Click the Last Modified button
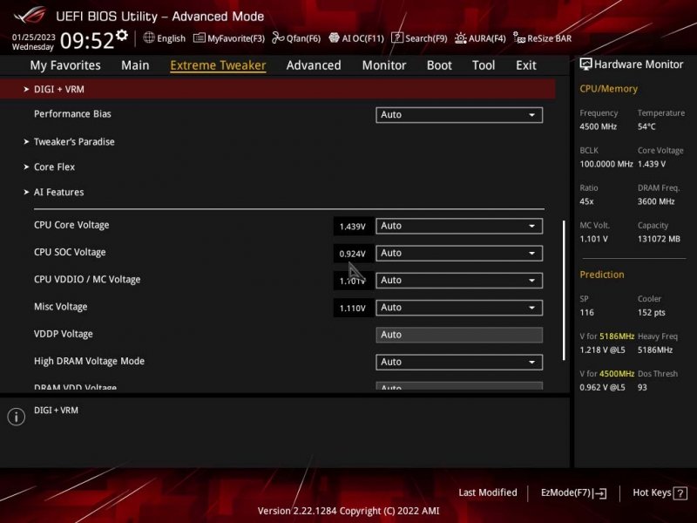The height and width of the screenshot is (523, 697). 488,492
